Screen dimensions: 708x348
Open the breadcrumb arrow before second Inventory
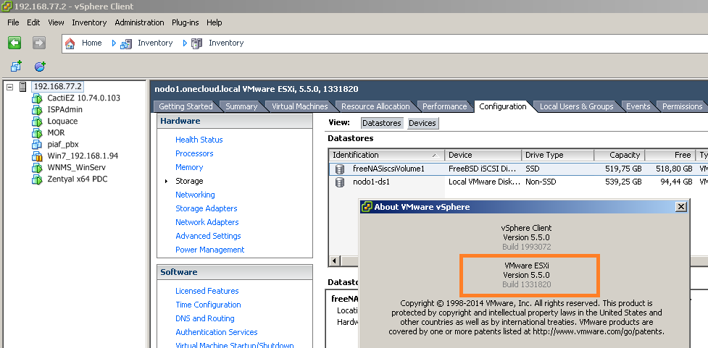point(185,43)
